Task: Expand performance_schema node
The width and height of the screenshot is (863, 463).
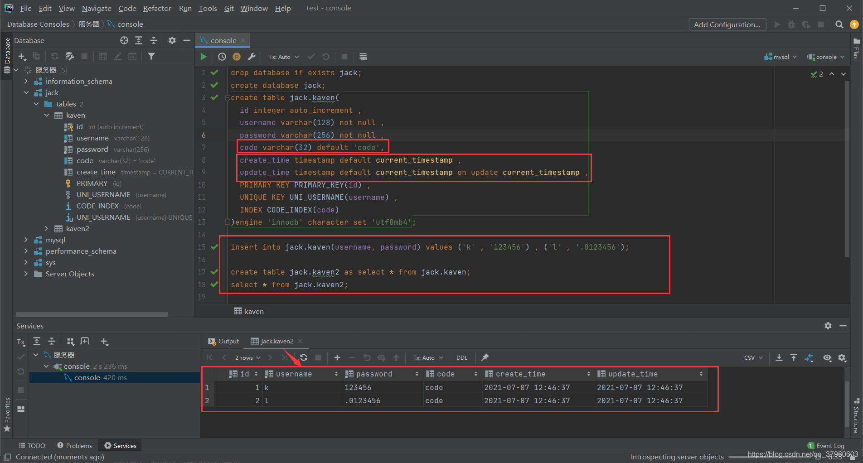Action: (26, 251)
